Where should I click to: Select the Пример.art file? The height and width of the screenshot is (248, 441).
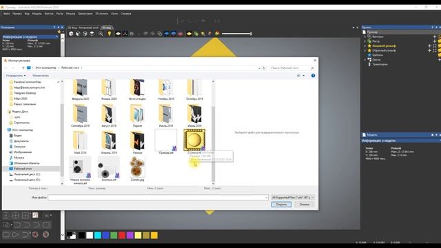166,142
